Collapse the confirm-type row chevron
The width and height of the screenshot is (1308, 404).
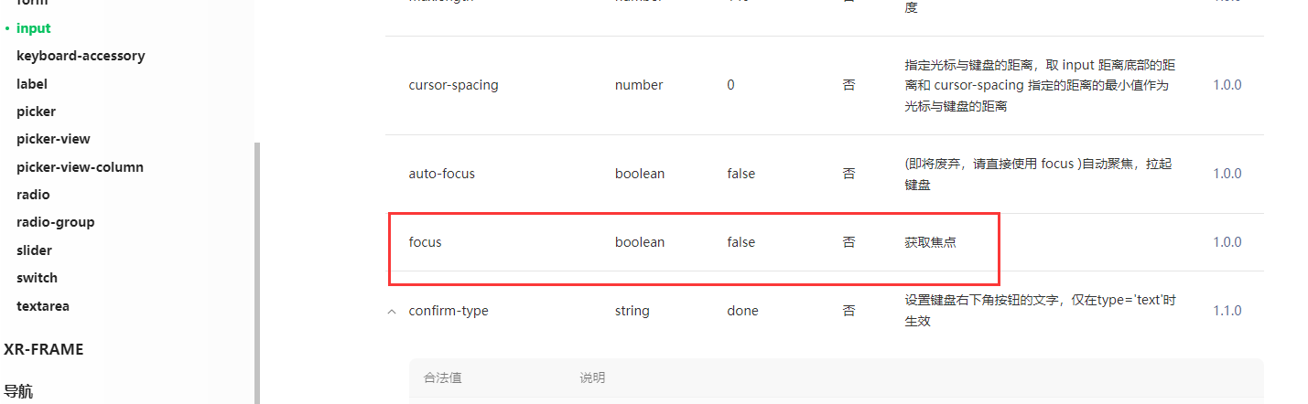(x=392, y=311)
